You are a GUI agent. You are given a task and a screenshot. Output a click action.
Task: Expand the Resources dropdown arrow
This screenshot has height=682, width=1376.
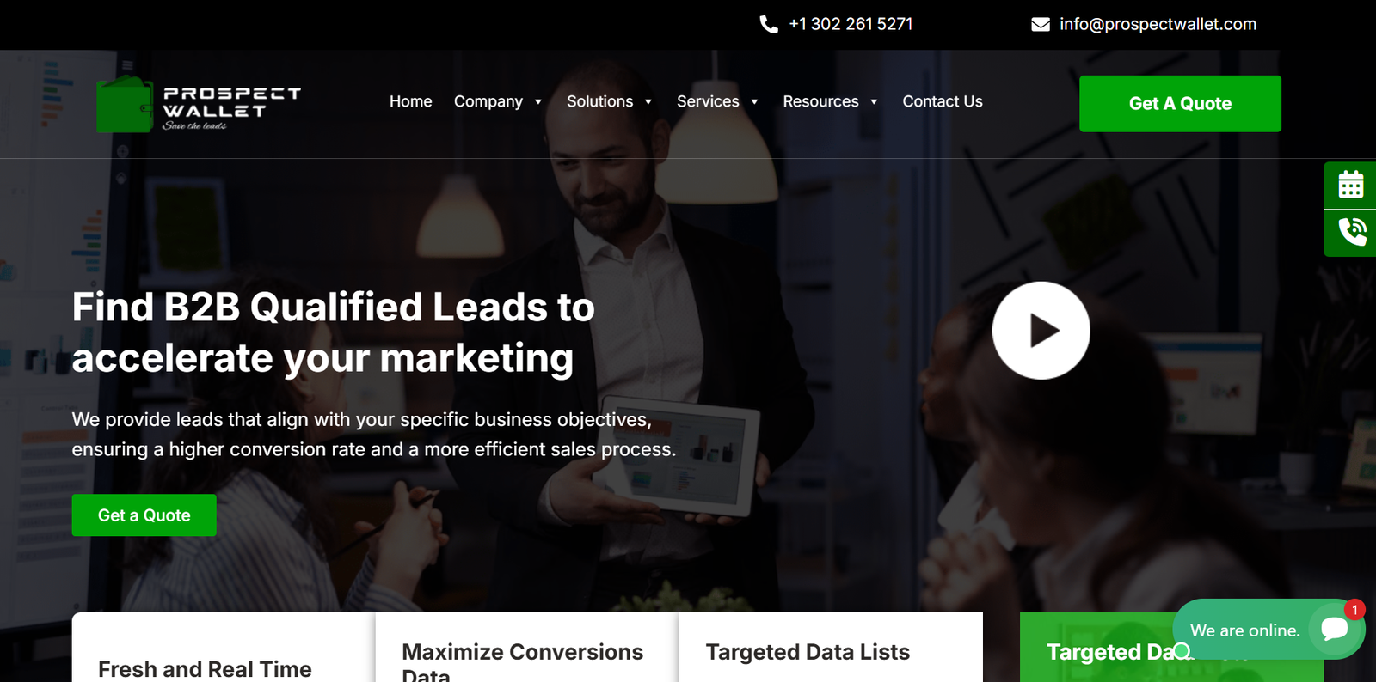tap(874, 102)
